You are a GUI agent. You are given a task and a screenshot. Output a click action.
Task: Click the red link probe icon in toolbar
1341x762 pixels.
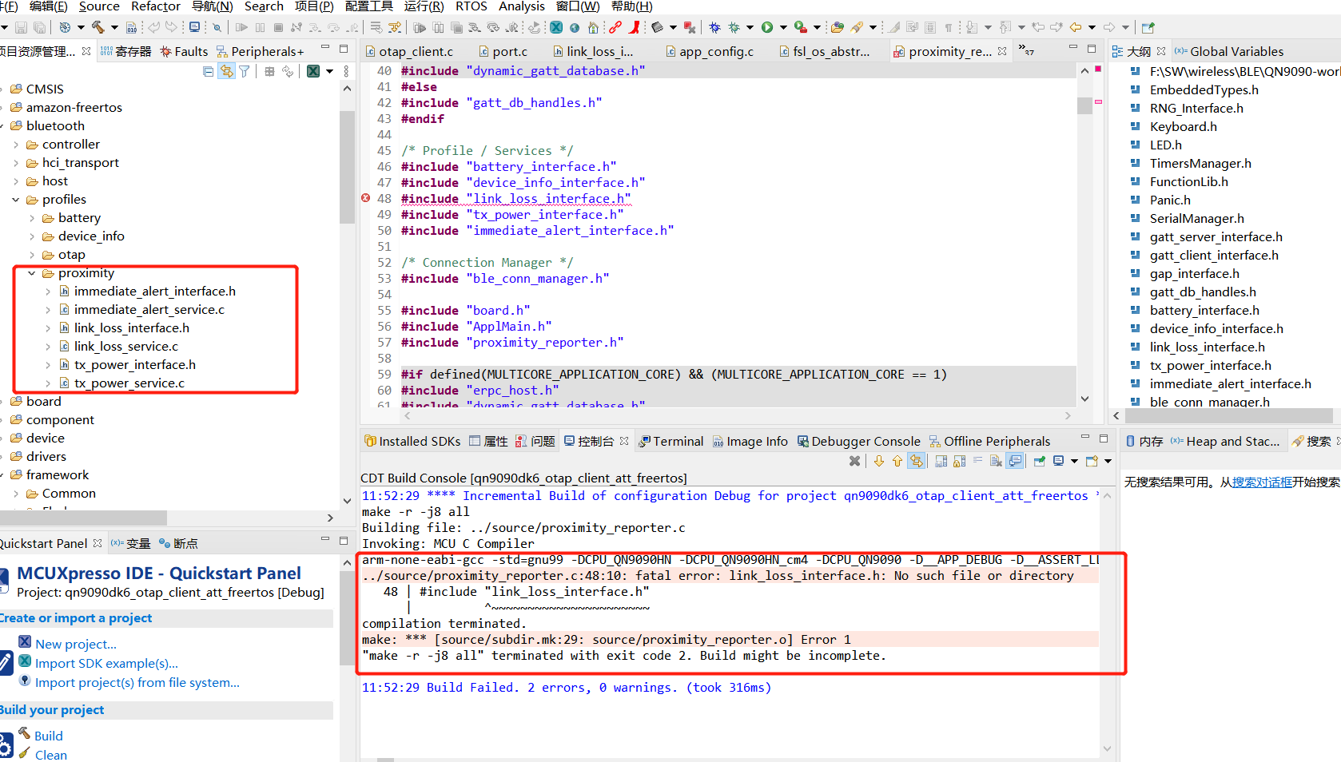coord(615,27)
